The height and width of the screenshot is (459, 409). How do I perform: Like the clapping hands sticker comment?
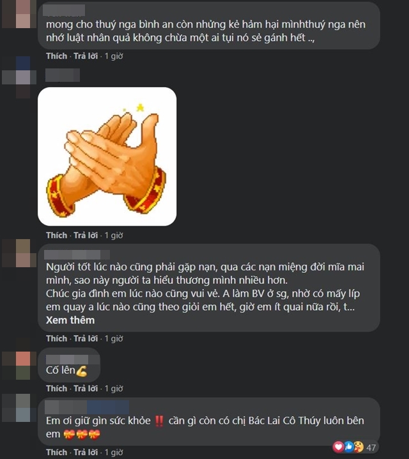click(x=56, y=235)
